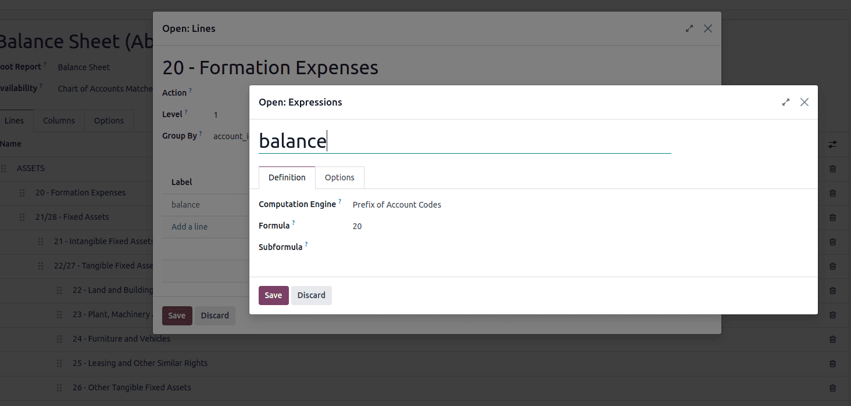Image resolution: width=851 pixels, height=406 pixels.
Task: Delete the 22 - Land and Buildings row via trash icon
Action: (x=832, y=290)
